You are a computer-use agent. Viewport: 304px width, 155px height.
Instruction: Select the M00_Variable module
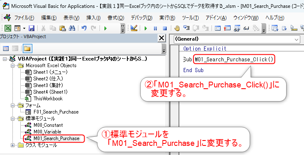(47, 132)
